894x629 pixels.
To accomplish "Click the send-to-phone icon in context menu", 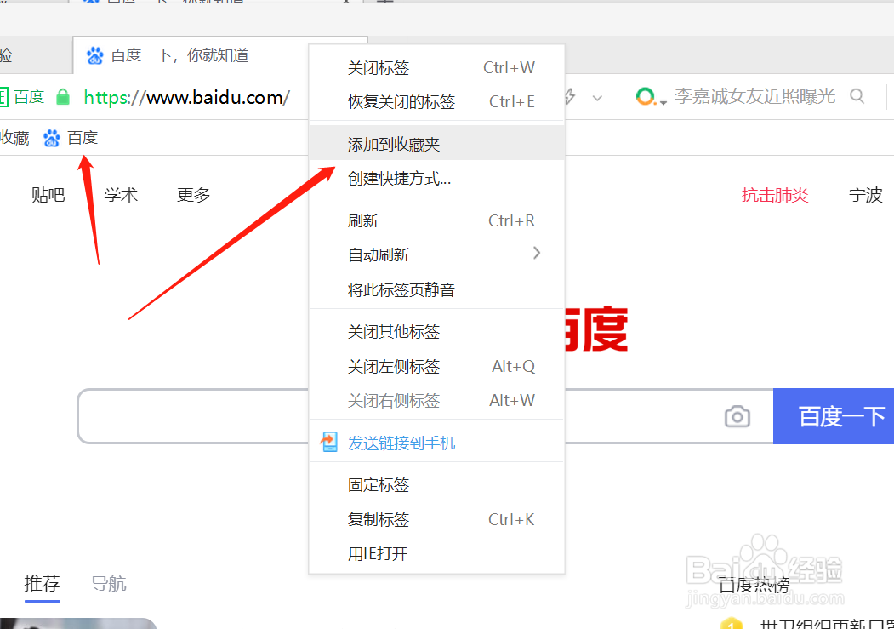I will click(329, 443).
